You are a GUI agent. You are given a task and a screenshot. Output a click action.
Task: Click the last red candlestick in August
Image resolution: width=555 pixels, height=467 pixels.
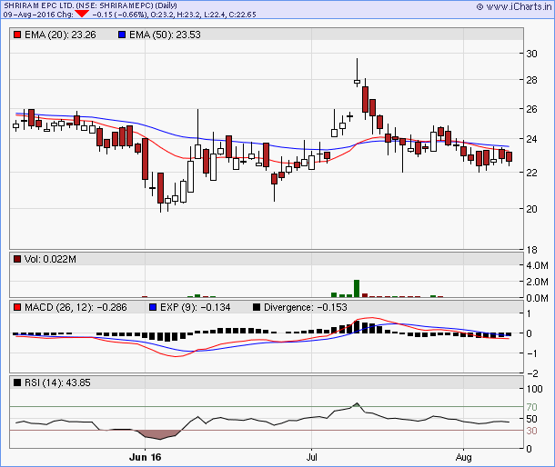click(510, 156)
